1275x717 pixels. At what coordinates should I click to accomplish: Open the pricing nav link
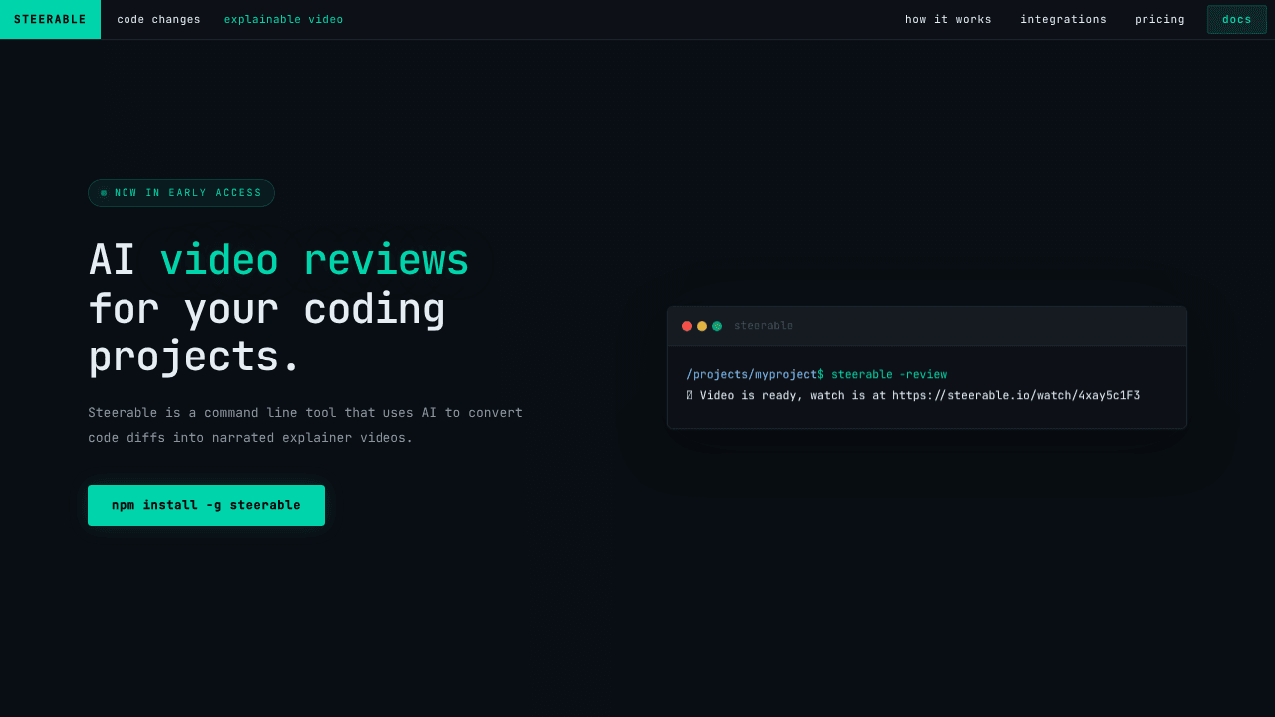point(1159,19)
